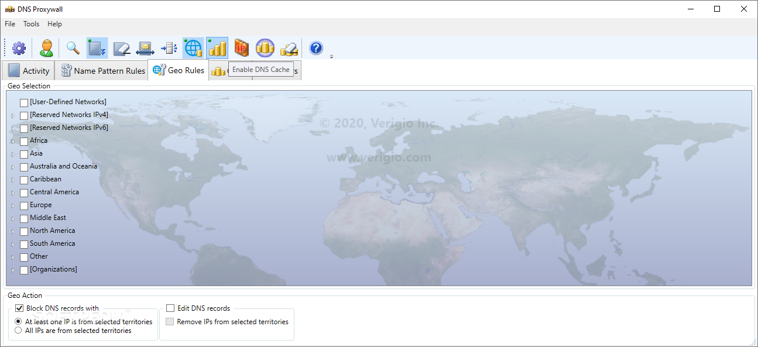
Task: Check the [Organizations] checkbox
Action: pyautogui.click(x=24, y=270)
